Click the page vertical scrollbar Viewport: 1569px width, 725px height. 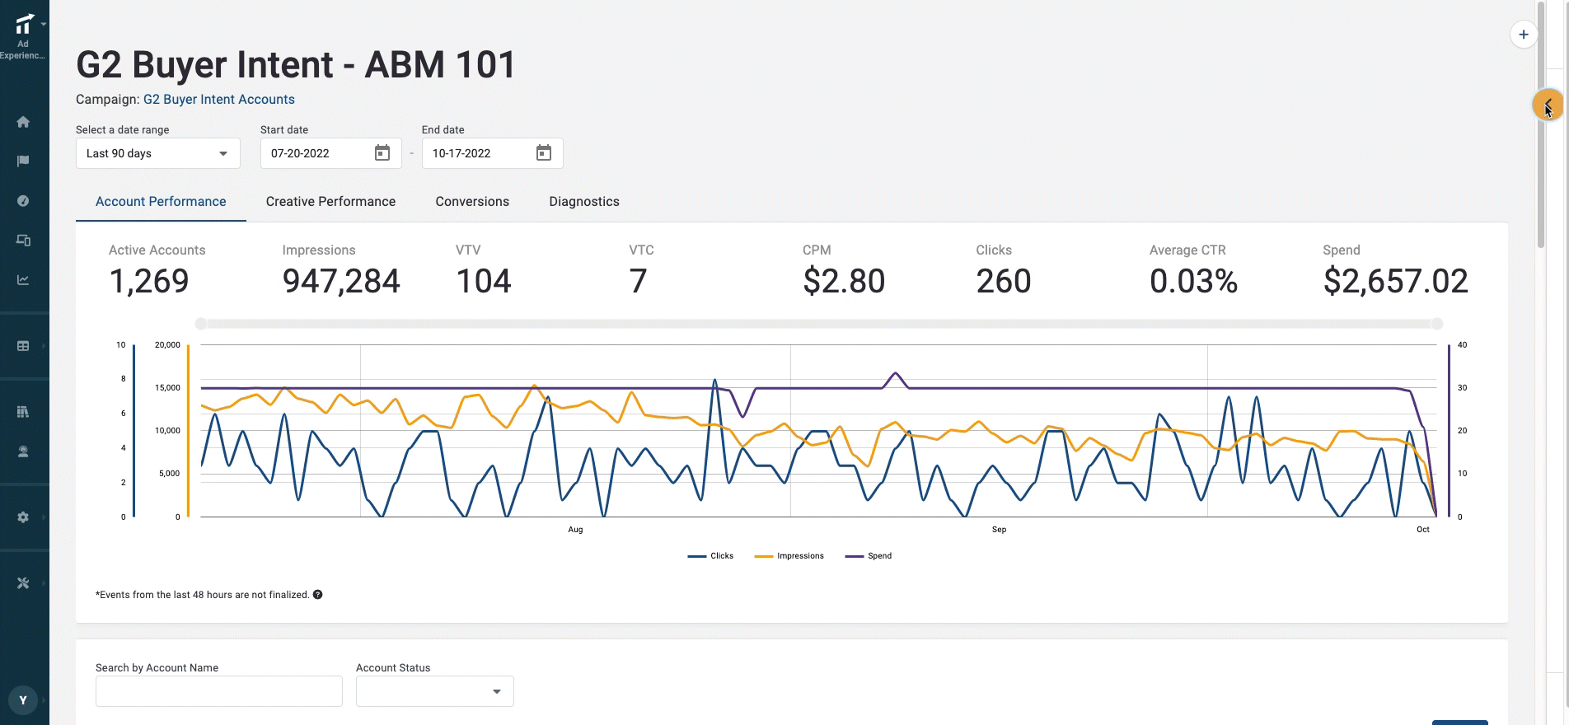[x=1541, y=124]
